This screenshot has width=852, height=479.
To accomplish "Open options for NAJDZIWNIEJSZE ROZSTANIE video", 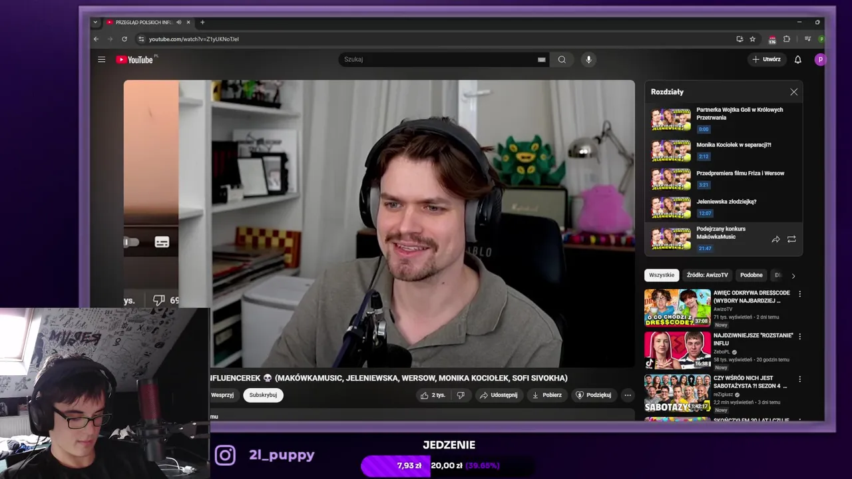I will (x=799, y=336).
